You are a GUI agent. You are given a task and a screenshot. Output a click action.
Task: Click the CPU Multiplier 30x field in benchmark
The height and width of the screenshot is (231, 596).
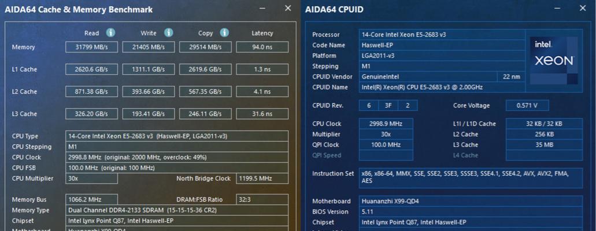[x=91, y=178]
